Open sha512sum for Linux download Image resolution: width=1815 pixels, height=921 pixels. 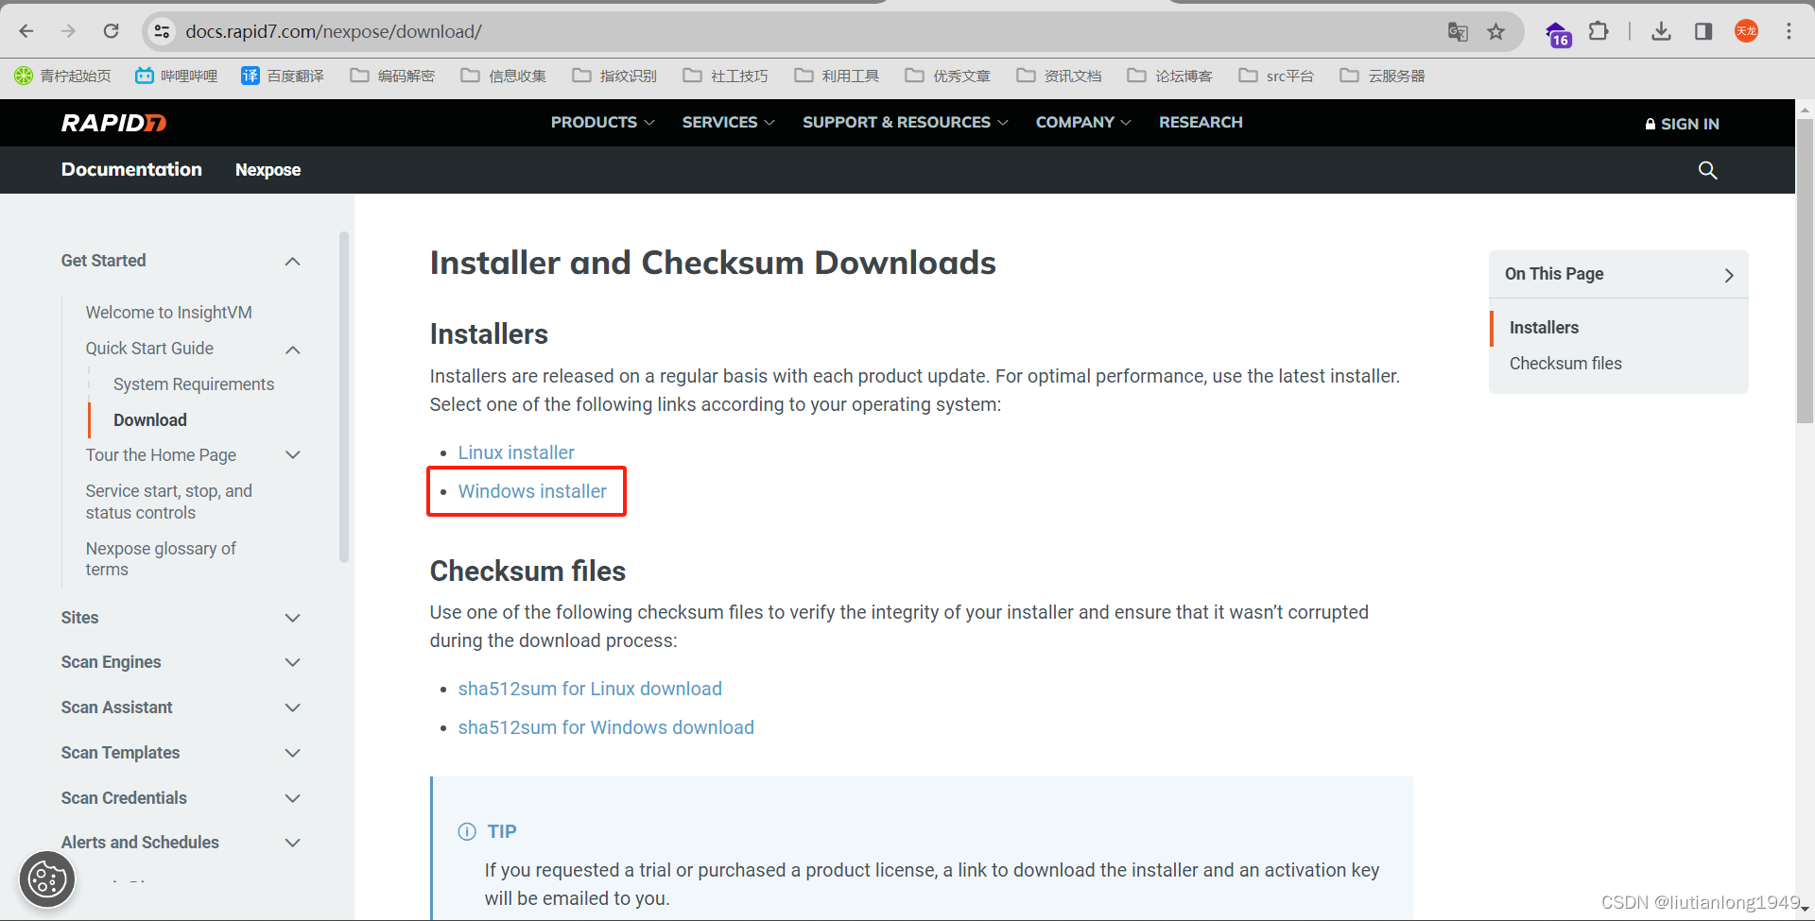[x=590, y=689]
